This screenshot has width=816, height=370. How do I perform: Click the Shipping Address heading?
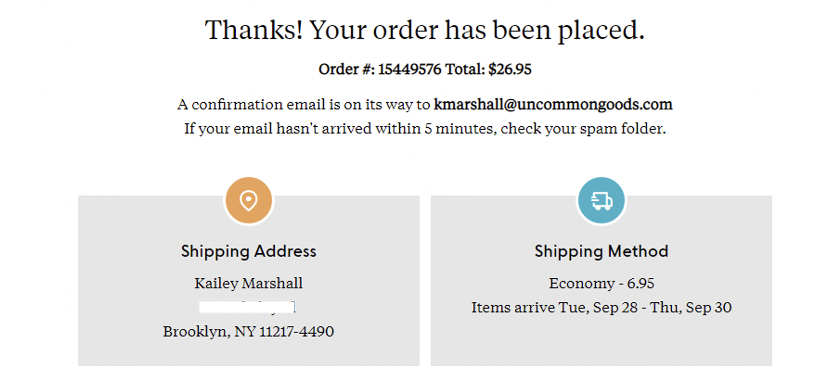249,251
